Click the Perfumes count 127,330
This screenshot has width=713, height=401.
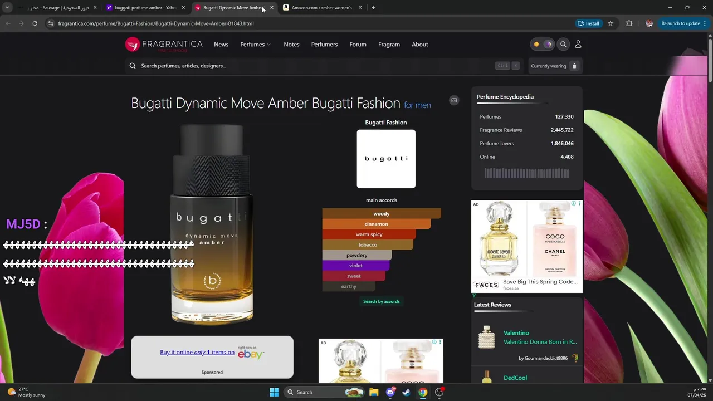(564, 117)
